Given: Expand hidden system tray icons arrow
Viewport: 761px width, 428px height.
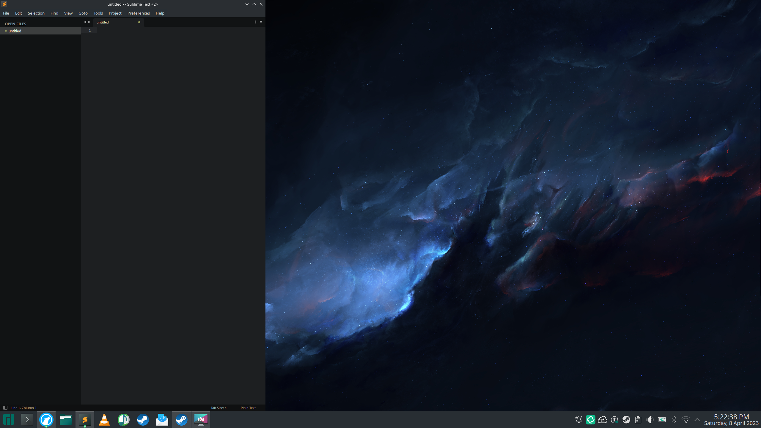Looking at the screenshot, I should click(697, 420).
